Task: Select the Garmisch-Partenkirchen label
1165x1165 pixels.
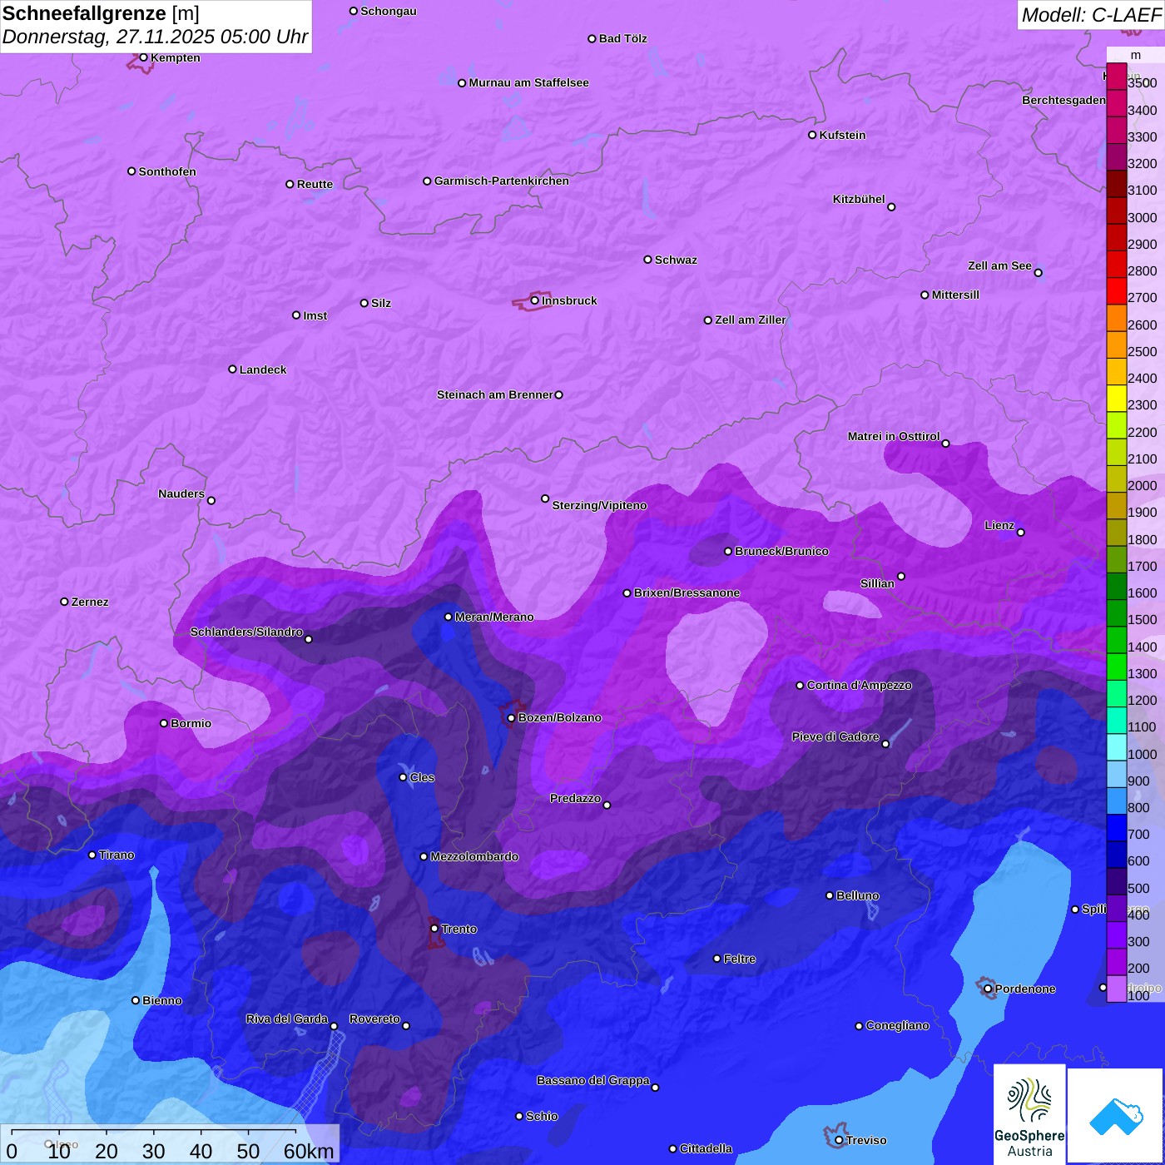Action: click(502, 181)
